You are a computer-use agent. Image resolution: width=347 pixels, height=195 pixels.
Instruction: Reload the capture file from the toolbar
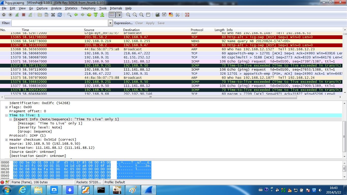[x=60, y=15]
